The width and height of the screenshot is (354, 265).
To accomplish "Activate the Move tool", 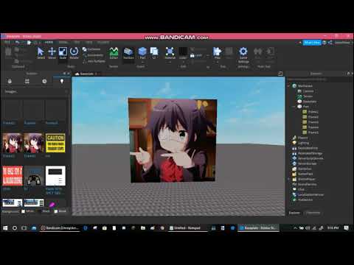I will point(52,53).
